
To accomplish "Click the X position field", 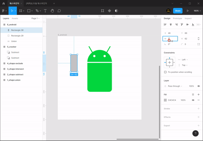I will tap(170, 33).
